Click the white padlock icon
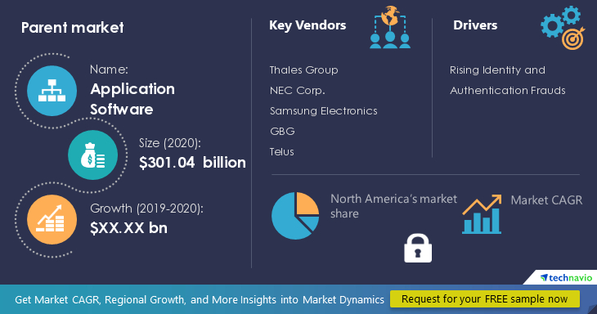The height and width of the screenshot is (314, 597). pos(418,248)
